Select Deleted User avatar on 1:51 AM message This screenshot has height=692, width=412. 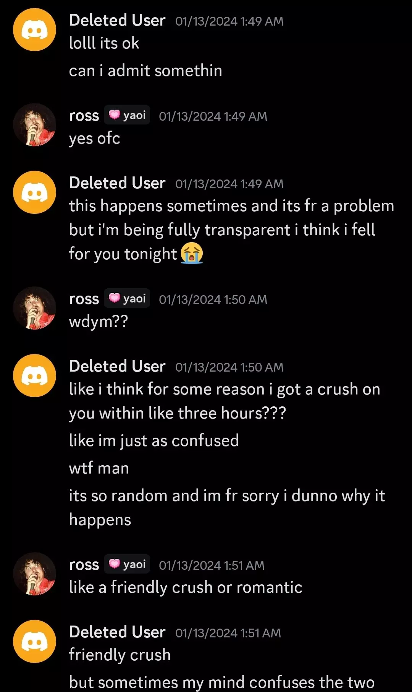point(34,641)
